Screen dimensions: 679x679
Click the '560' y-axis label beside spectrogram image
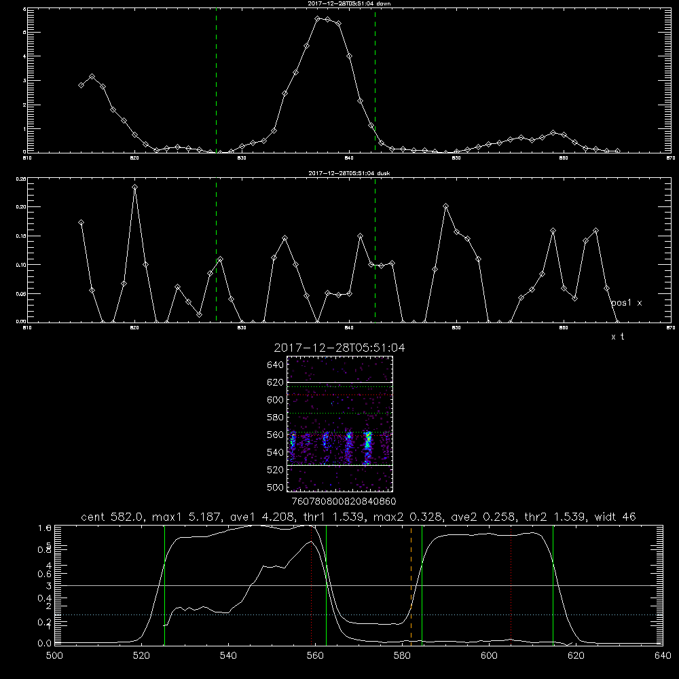[276, 435]
